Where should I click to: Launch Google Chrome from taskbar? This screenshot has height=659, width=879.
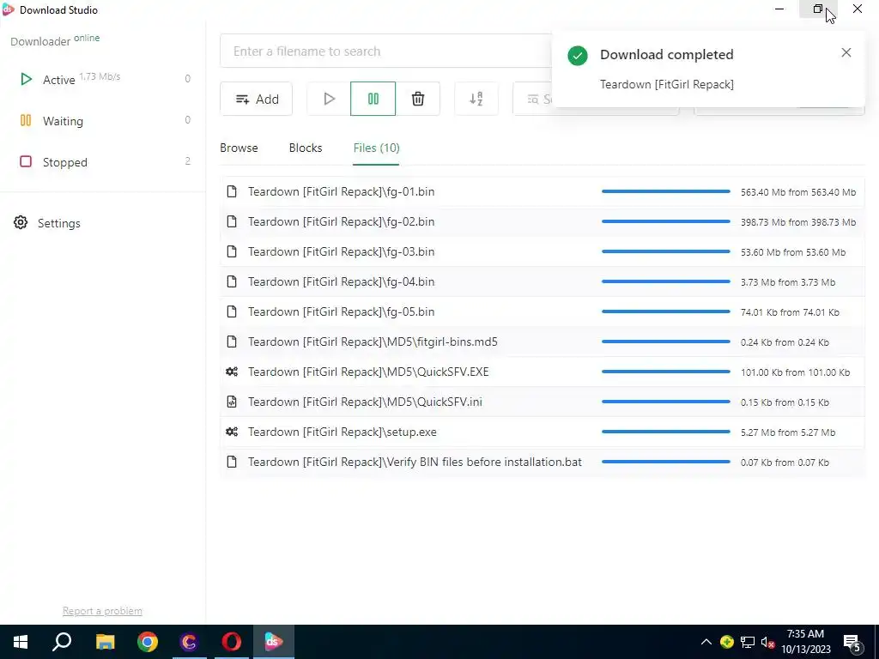(x=148, y=642)
